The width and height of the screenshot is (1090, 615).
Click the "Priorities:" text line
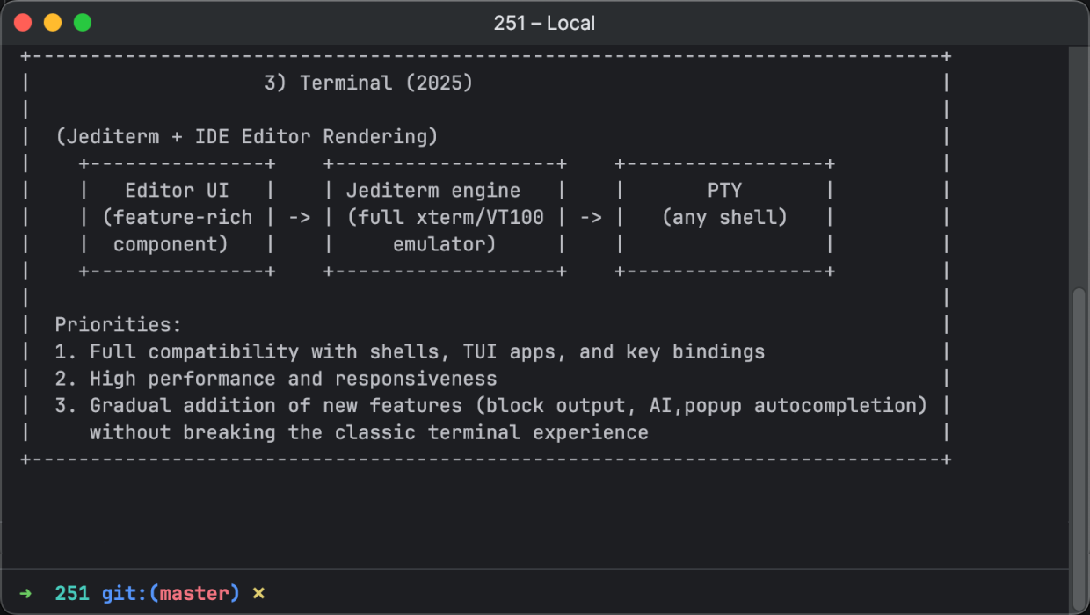pos(118,325)
